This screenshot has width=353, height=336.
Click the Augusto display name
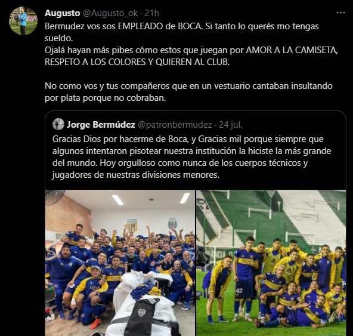pos(63,13)
